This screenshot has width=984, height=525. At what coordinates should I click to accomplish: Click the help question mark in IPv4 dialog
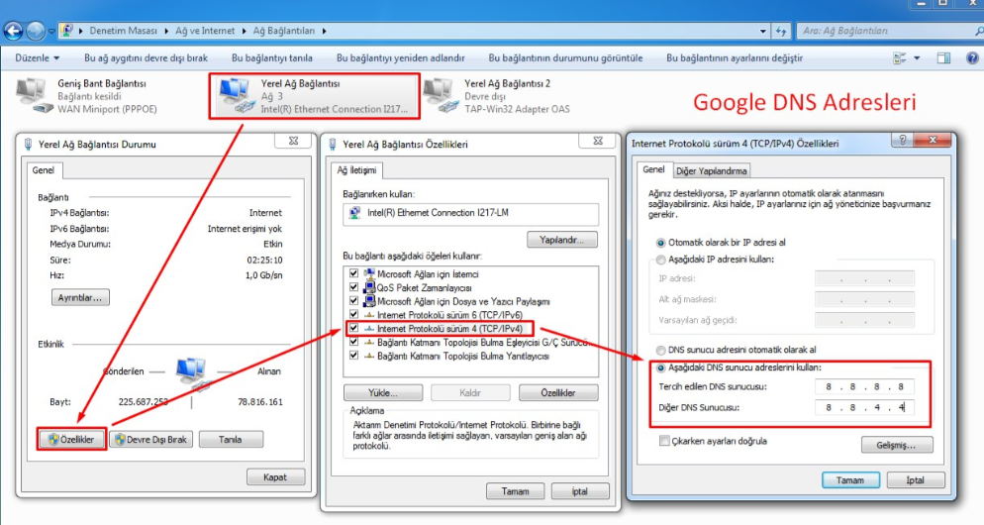click(x=902, y=143)
